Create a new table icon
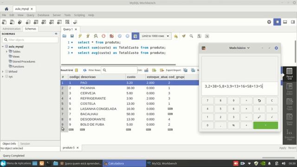 pyautogui.click(x=36, y=22)
